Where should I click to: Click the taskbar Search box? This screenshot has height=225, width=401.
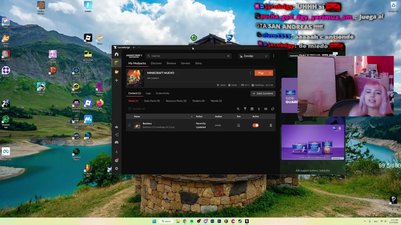click(166, 221)
